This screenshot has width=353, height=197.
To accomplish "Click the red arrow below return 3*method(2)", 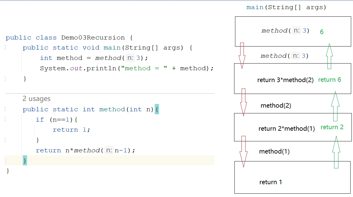I will coord(243,102).
